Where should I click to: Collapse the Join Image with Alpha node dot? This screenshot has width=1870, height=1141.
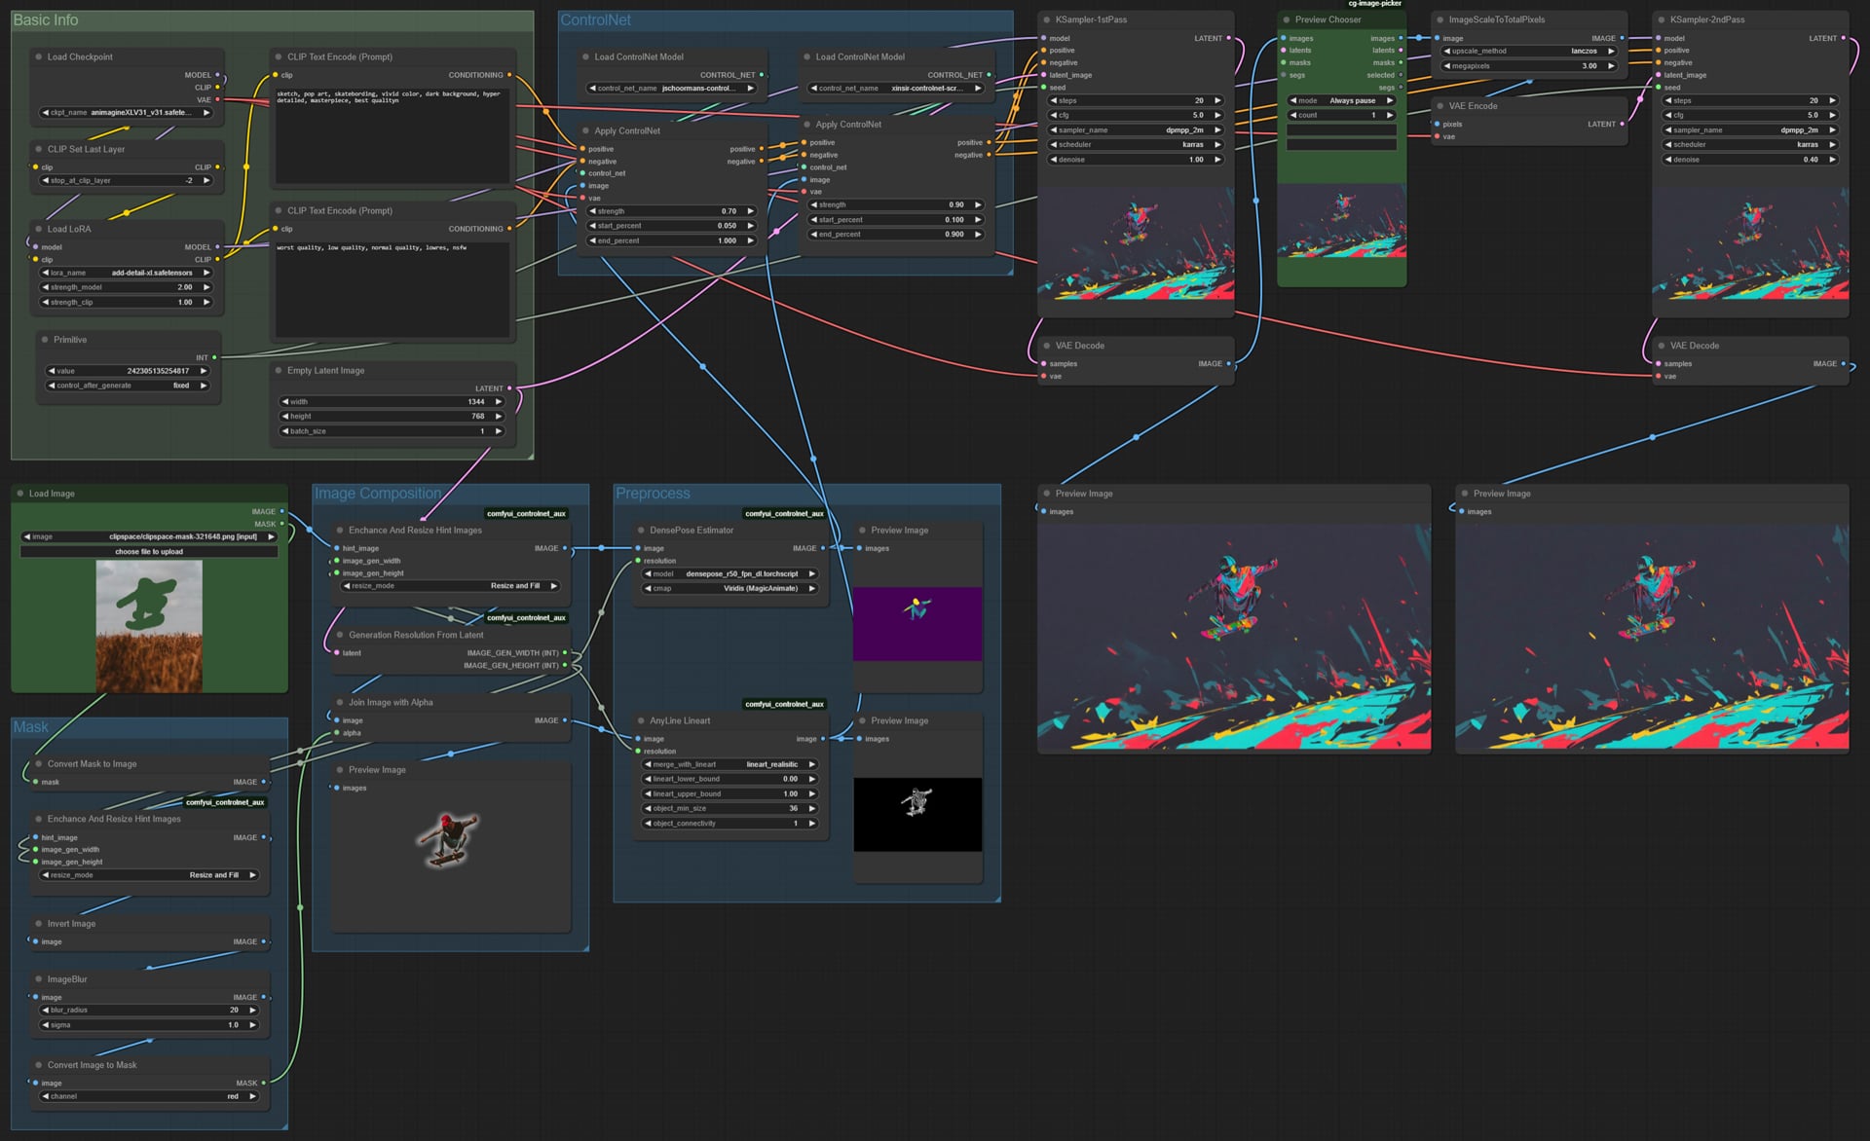tap(340, 702)
